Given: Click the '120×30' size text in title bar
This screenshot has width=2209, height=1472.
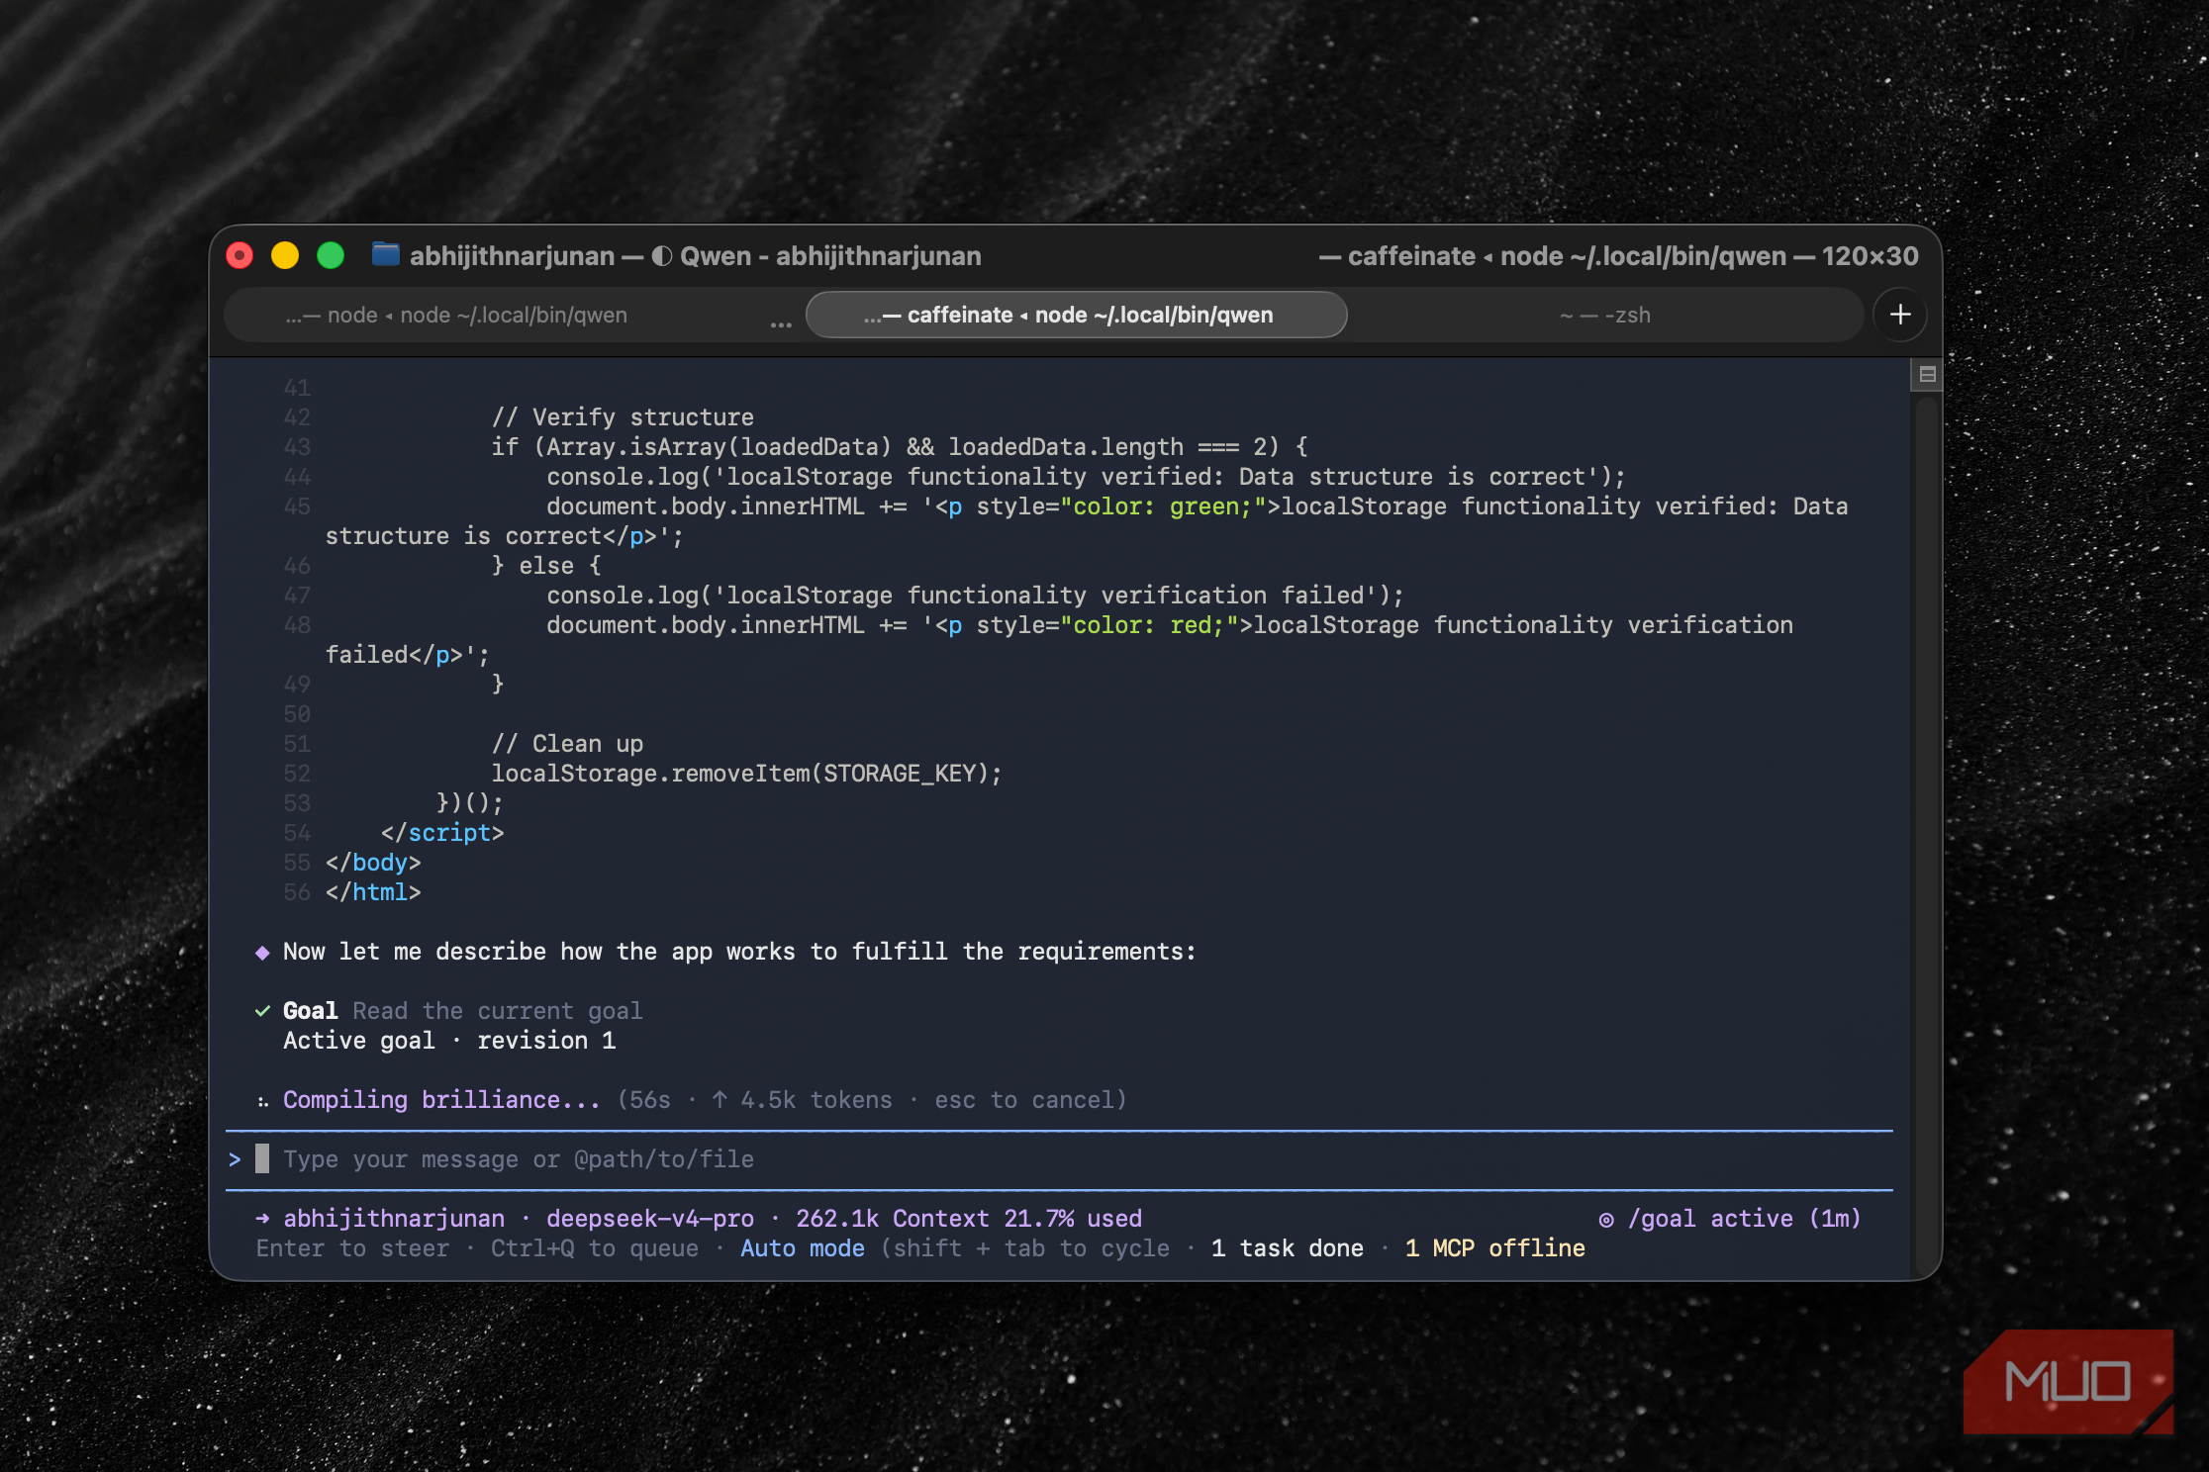Looking at the screenshot, I should [1870, 256].
